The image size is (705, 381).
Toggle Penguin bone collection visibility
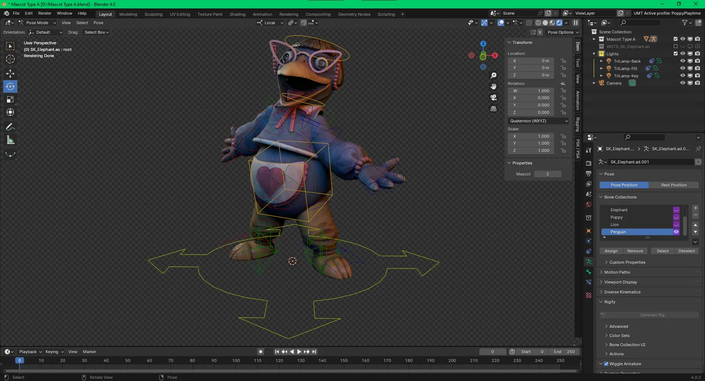tap(676, 232)
